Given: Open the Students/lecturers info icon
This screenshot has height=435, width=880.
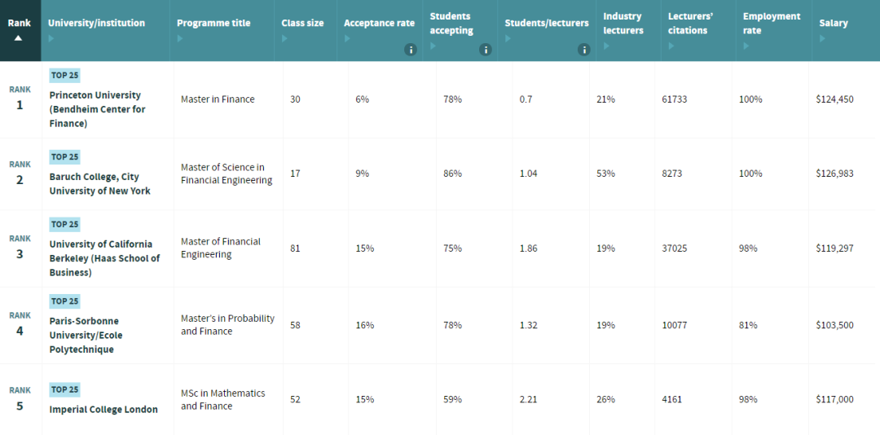Looking at the screenshot, I should [583, 50].
